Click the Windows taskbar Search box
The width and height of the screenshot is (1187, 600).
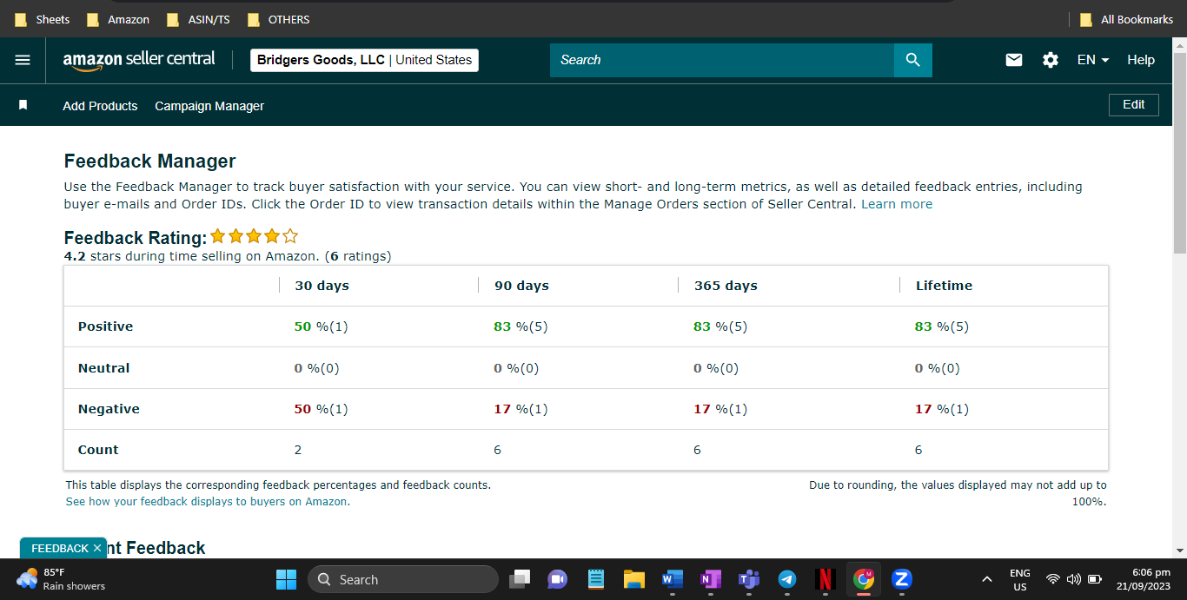click(403, 579)
